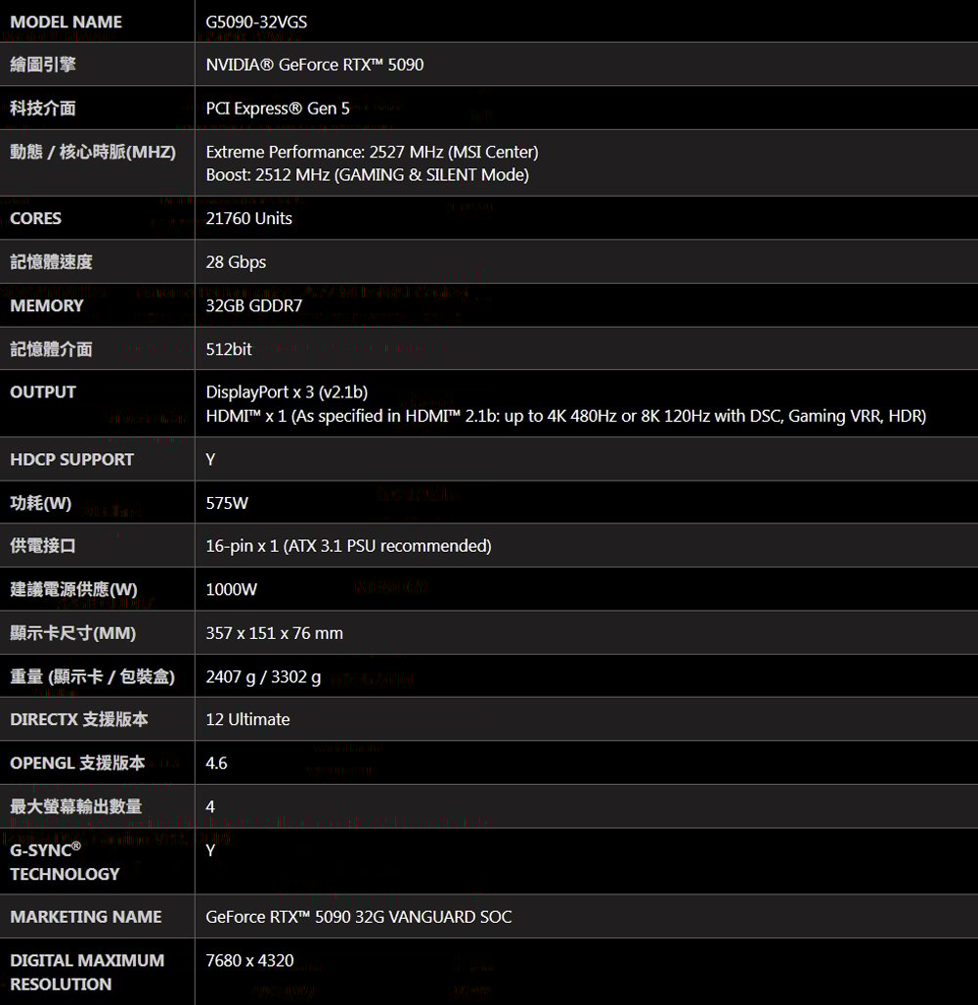
Task: Select the 575W power consumption value
Action: [x=227, y=503]
